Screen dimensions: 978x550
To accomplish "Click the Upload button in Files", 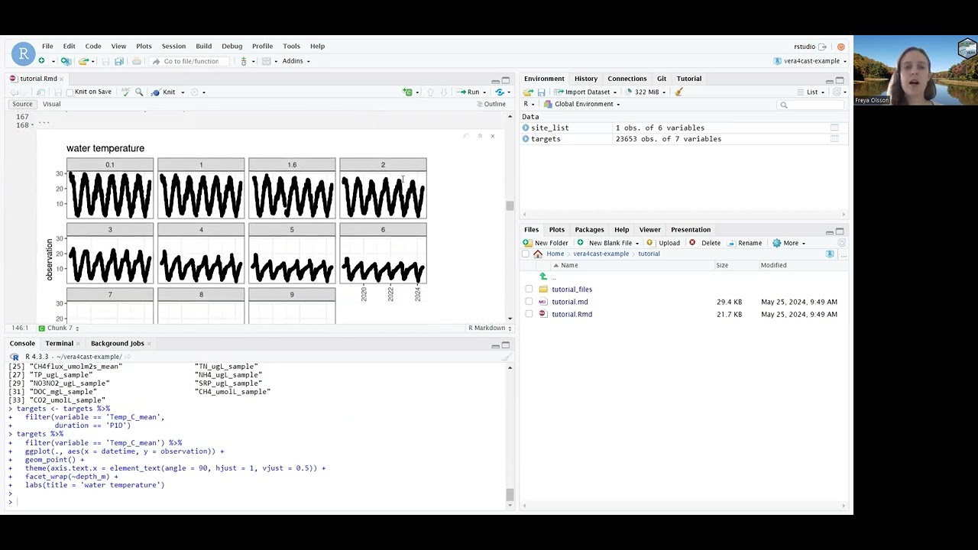I will (x=663, y=243).
